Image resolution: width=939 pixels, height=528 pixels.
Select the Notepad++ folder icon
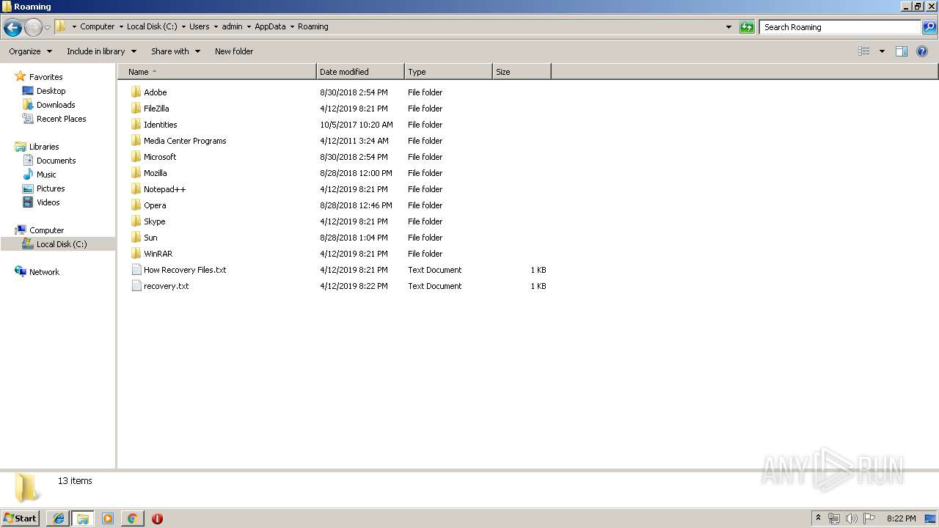136,189
